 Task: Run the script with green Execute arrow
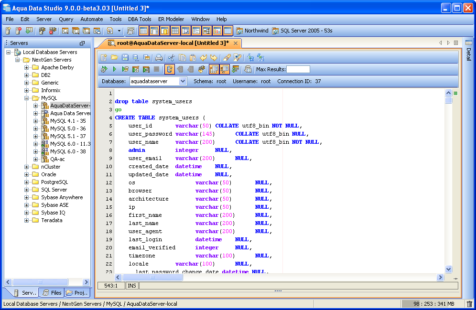[x=115, y=69]
